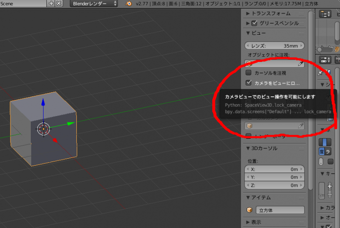
Task: Click the 3D cursor X: 0m field
Action: (x=274, y=169)
